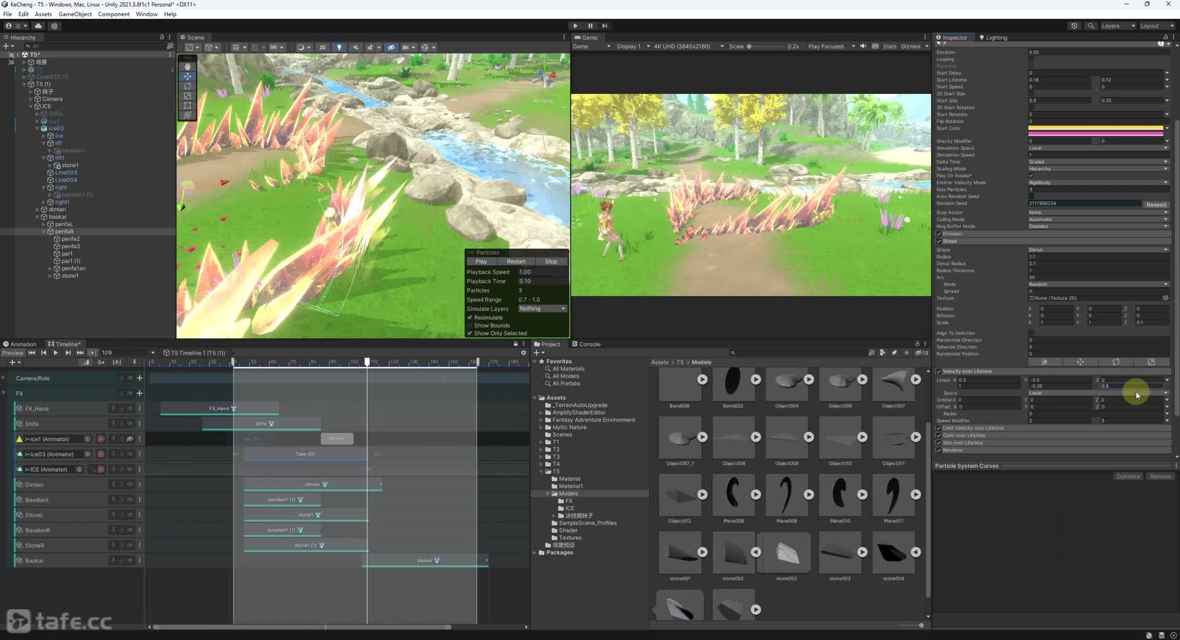Click the Project search field
The image size is (1180, 640).
click(x=798, y=353)
